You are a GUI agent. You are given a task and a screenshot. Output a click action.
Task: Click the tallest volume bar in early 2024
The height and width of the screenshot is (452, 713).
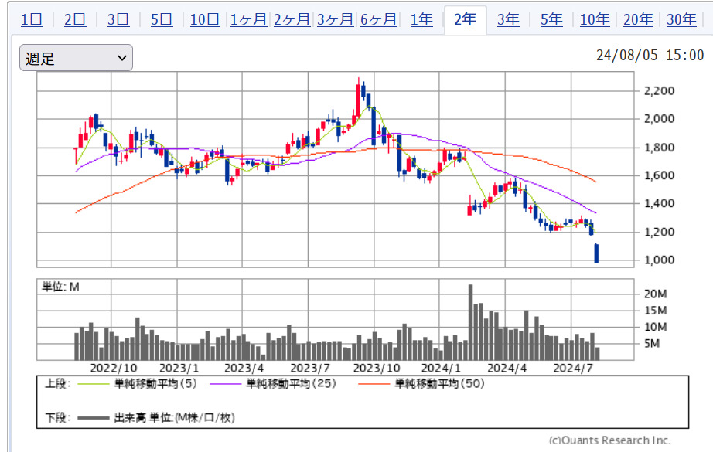coord(470,323)
